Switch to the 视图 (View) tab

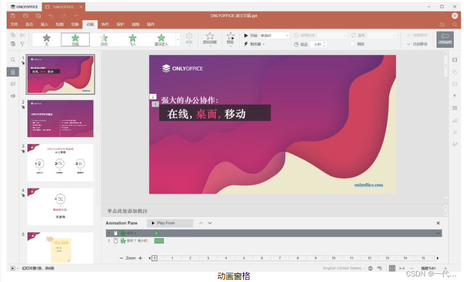(x=135, y=24)
